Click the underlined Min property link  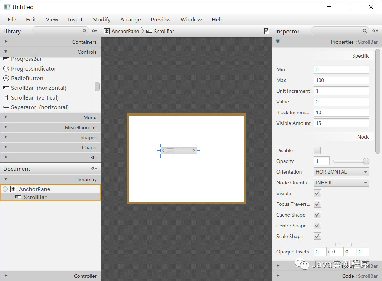[x=280, y=69]
